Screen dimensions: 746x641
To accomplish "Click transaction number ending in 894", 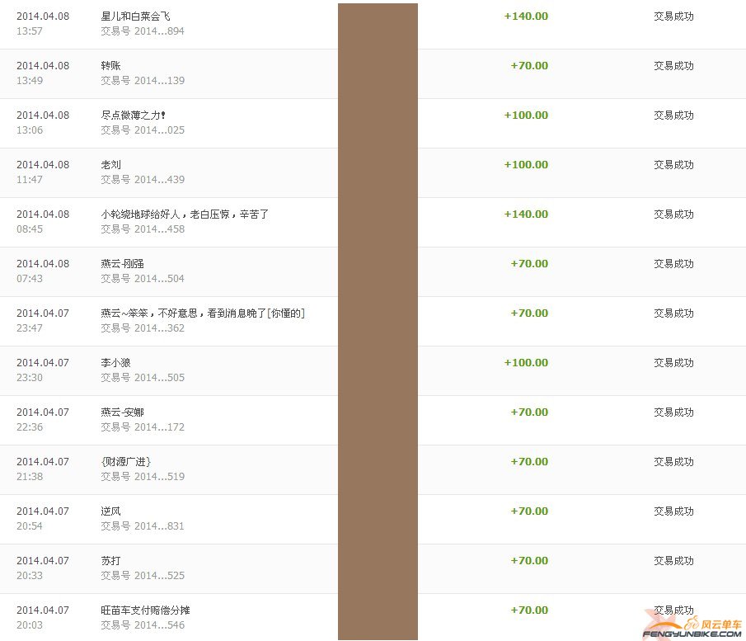I will 143,31.
